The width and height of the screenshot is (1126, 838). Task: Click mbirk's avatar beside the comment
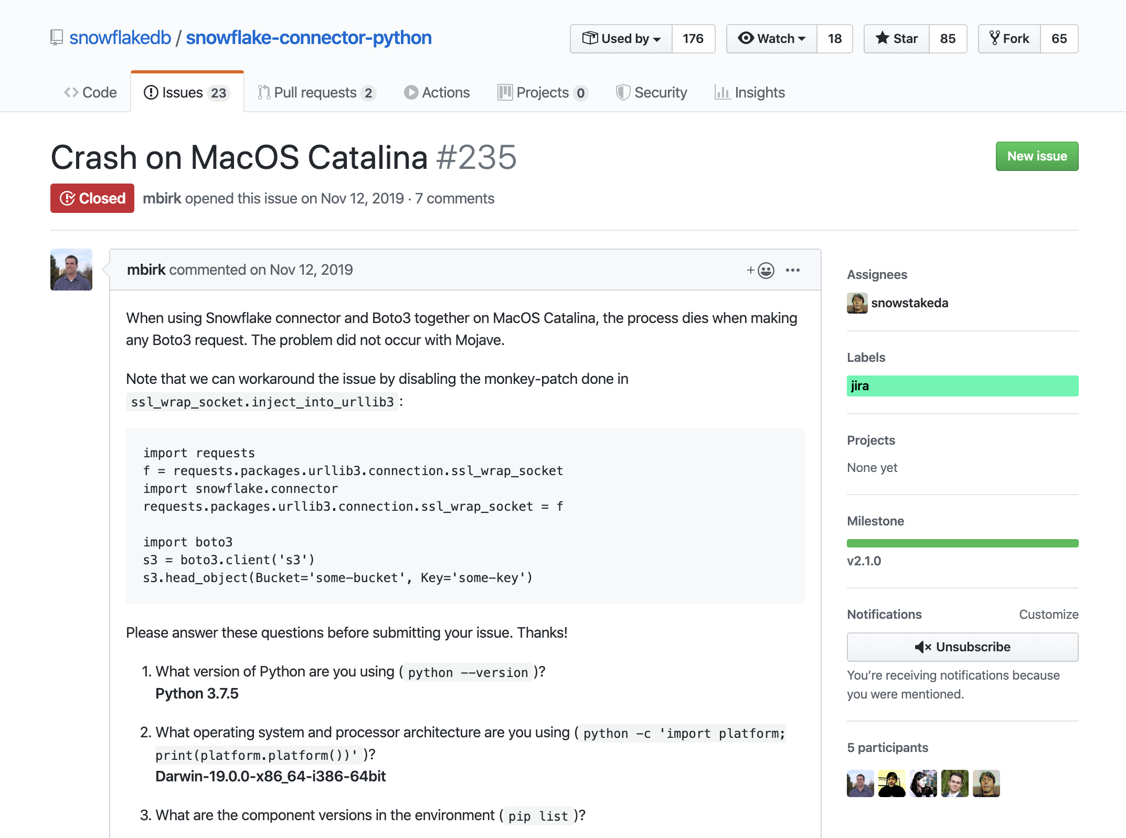click(71, 270)
